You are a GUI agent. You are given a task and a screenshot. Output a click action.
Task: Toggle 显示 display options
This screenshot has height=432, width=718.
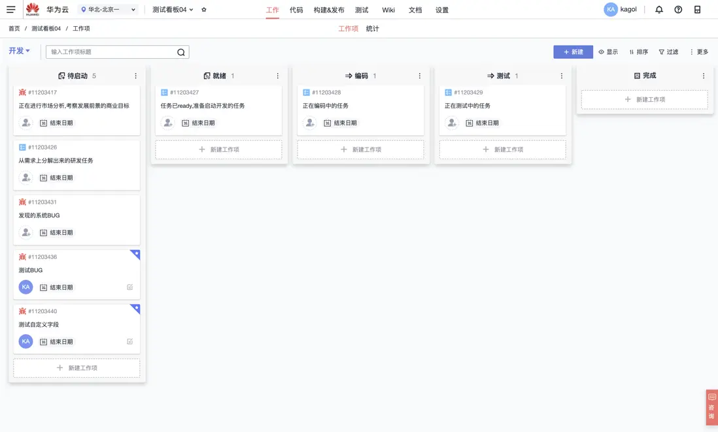[608, 52]
